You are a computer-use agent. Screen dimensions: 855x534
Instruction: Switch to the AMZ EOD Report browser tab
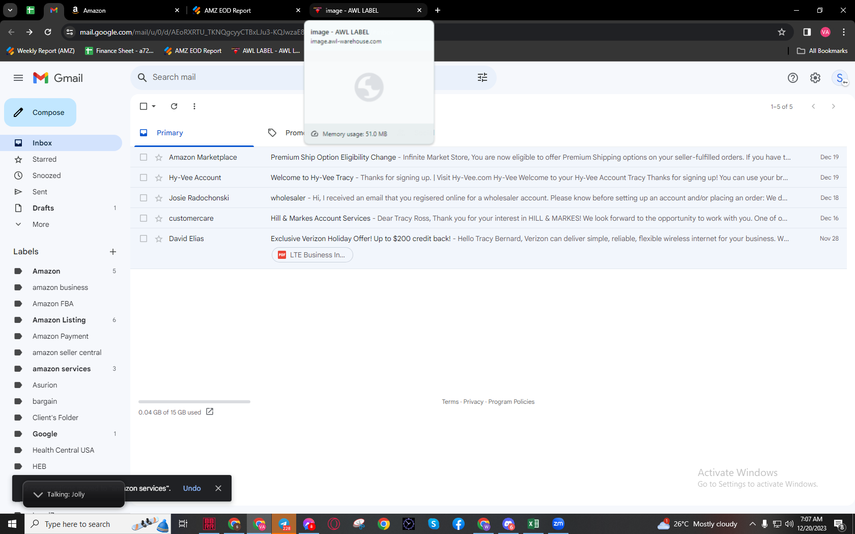247,10
